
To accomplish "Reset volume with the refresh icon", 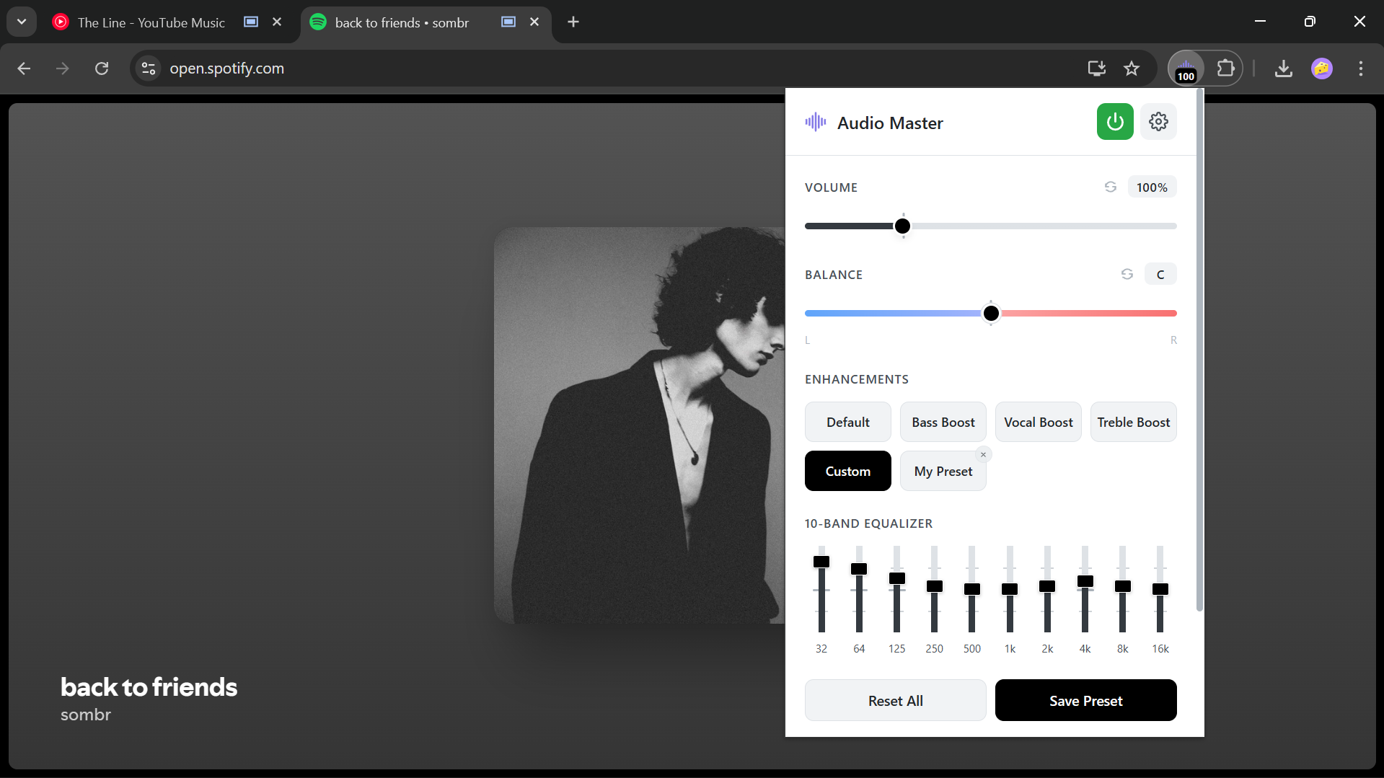I will pos(1110,187).
